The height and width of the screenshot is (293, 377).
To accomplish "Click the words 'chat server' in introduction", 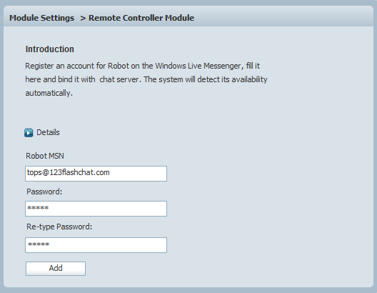I will click(x=119, y=79).
